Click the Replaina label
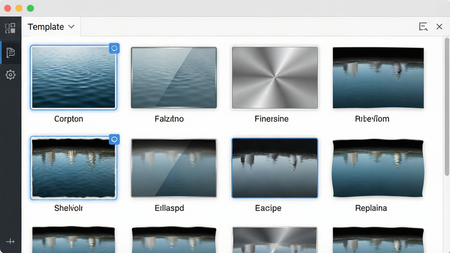The width and height of the screenshot is (450, 253). pyautogui.click(x=371, y=208)
